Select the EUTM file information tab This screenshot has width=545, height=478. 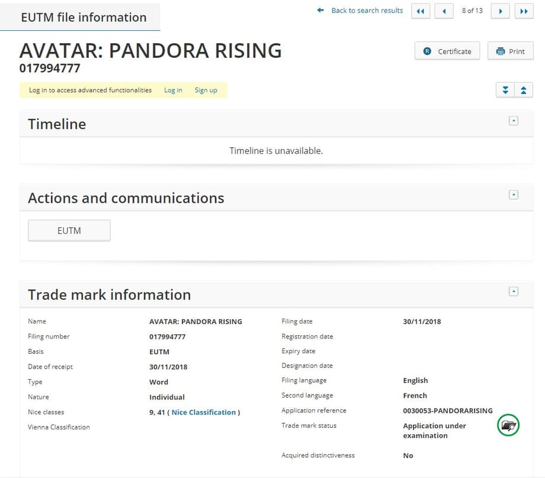84,17
